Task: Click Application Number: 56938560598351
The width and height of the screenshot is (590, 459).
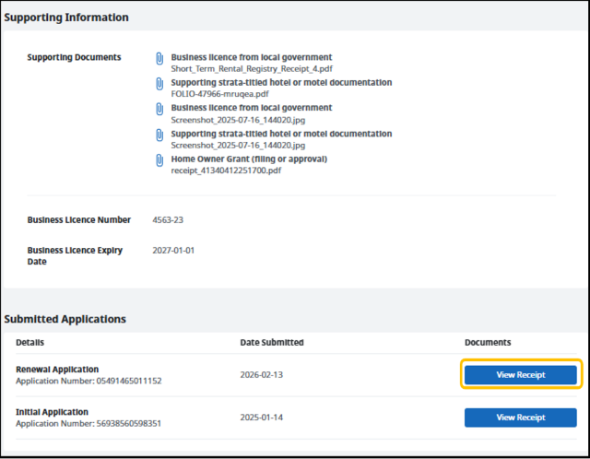Action: (x=88, y=424)
